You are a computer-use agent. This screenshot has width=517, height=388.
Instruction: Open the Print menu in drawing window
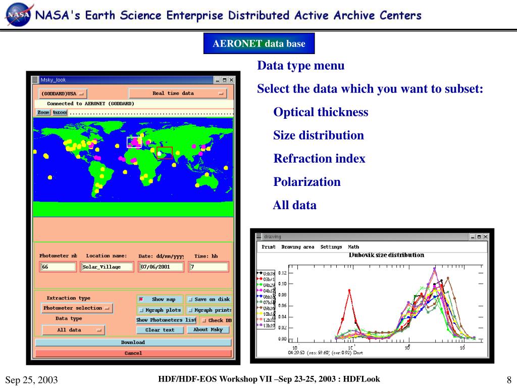coord(269,247)
